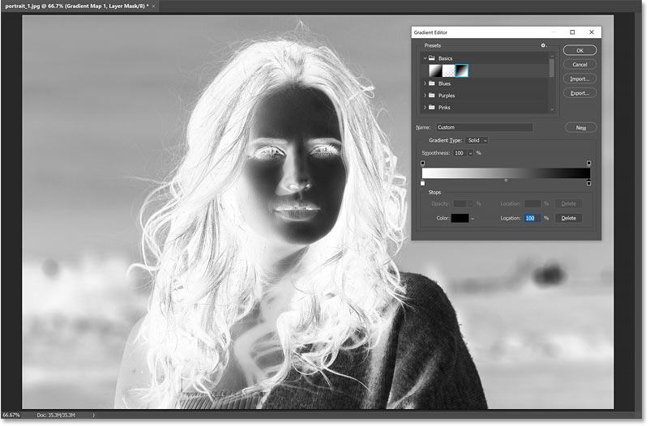650x426 pixels.
Task: Open the dropdown arrow beside Color swatch
Action: [473, 219]
